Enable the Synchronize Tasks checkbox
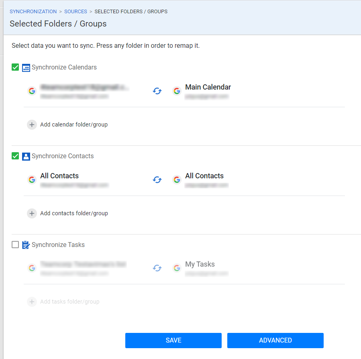 pos(15,245)
